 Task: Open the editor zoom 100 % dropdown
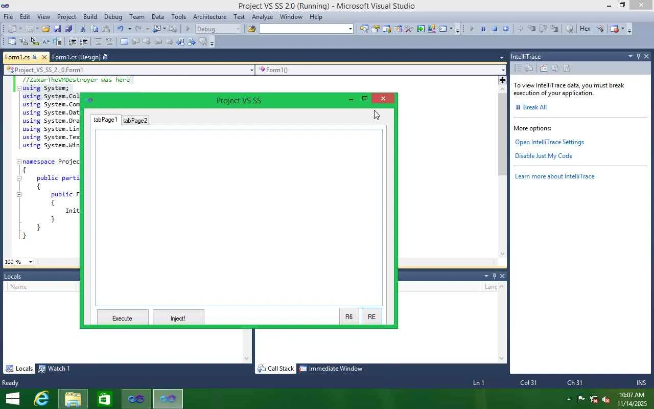coord(30,262)
